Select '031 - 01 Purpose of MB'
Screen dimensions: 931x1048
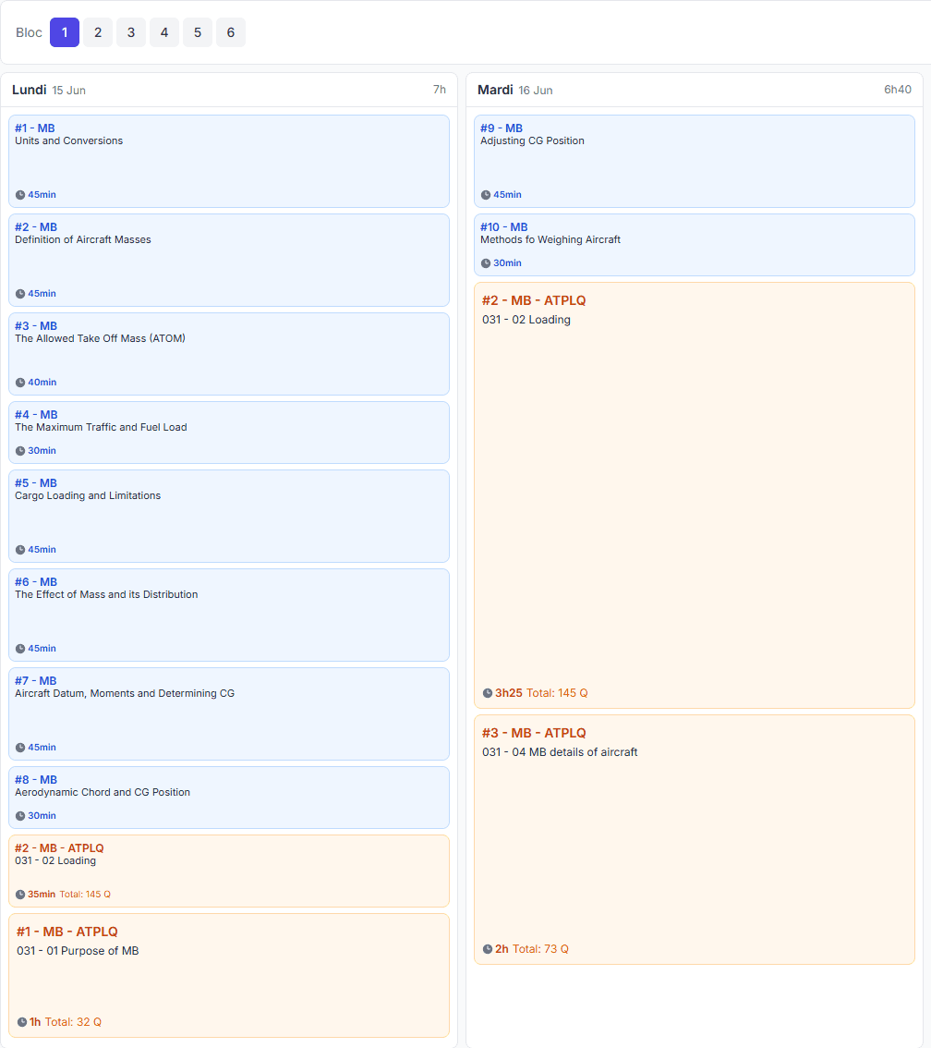(x=78, y=951)
